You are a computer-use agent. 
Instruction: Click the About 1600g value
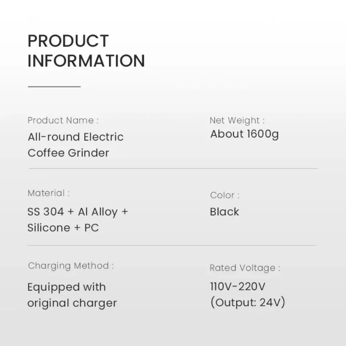tap(245, 134)
